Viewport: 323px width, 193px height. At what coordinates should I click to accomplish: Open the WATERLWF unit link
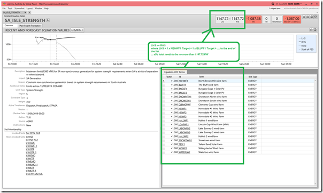[x=184, y=152]
